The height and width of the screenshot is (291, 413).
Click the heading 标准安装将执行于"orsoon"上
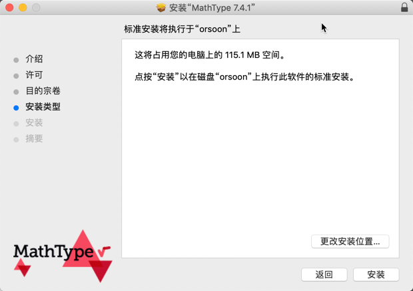(182, 29)
